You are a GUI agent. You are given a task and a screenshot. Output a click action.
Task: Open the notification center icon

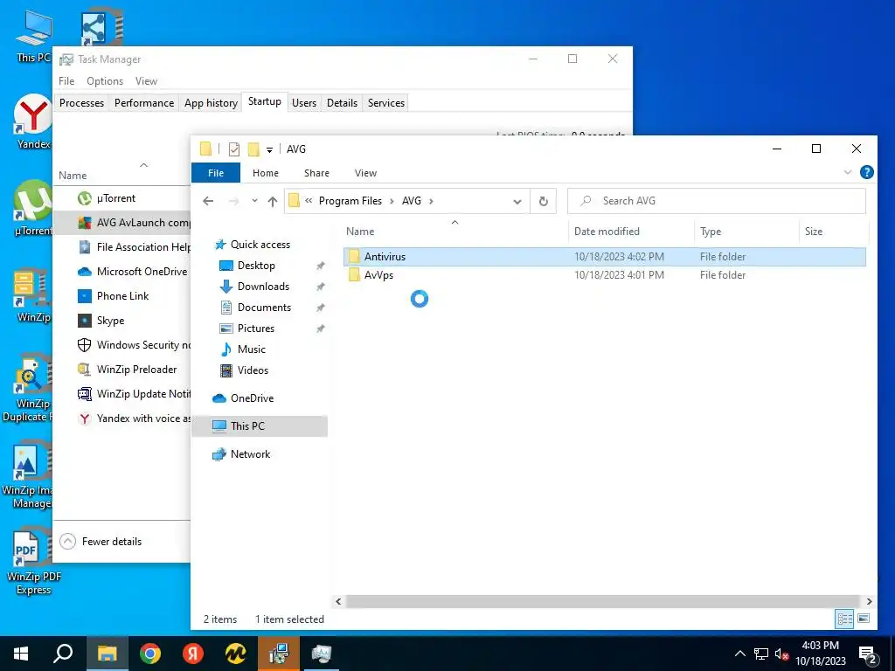click(x=868, y=654)
